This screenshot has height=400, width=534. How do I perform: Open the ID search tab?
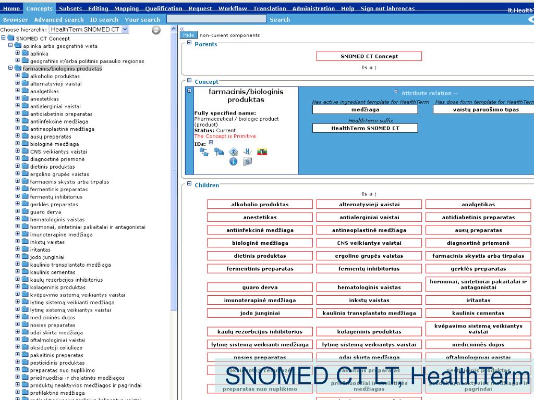click(x=104, y=20)
